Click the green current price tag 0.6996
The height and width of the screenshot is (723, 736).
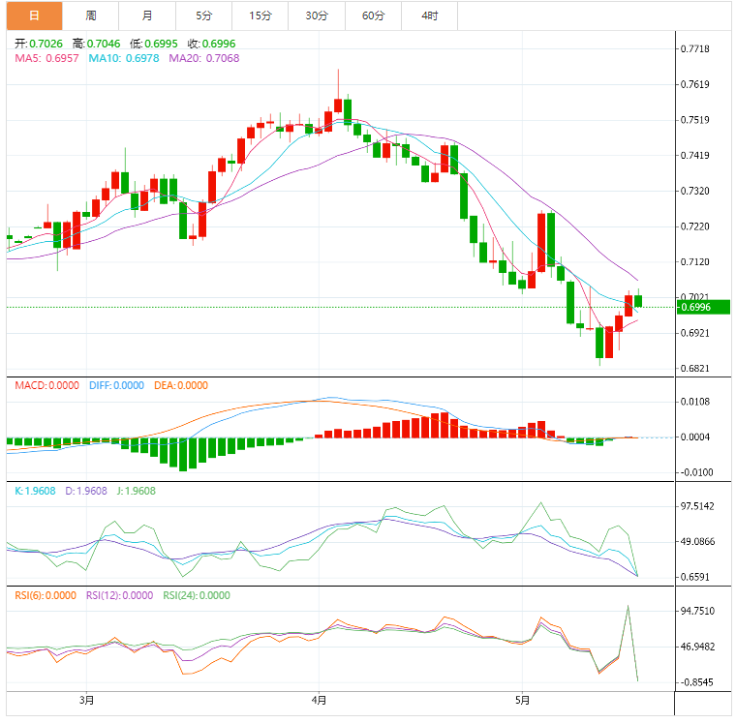coord(703,307)
